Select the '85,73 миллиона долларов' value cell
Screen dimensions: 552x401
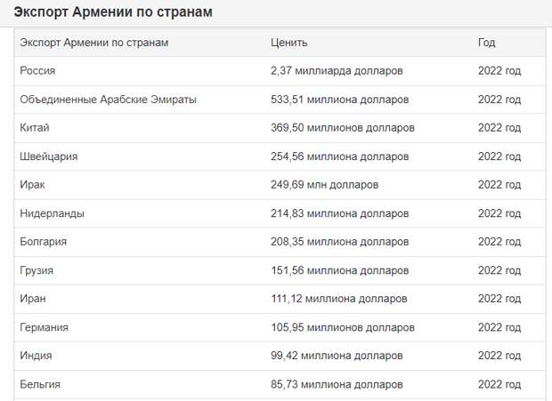pyautogui.click(x=337, y=384)
